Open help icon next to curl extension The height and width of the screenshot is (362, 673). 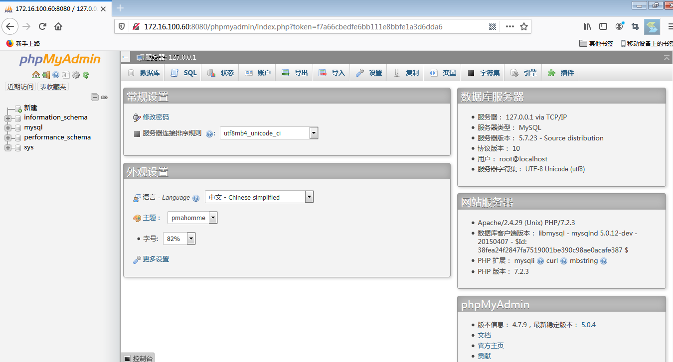[564, 261]
